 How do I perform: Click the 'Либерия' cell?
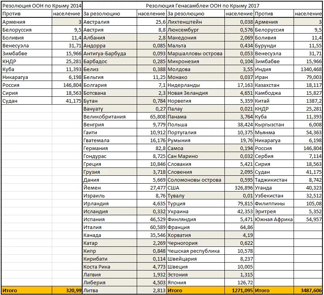pyautogui.click(x=109, y=282)
